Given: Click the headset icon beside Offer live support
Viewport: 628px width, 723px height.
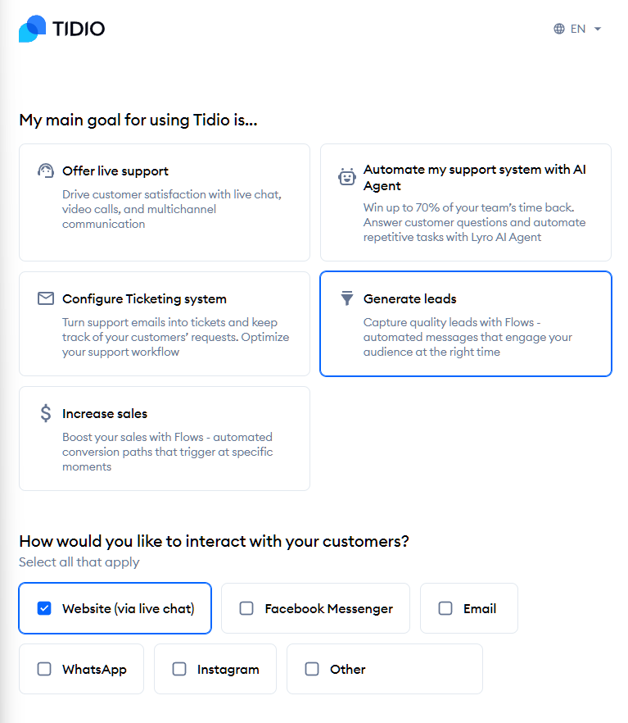Looking at the screenshot, I should 45,170.
